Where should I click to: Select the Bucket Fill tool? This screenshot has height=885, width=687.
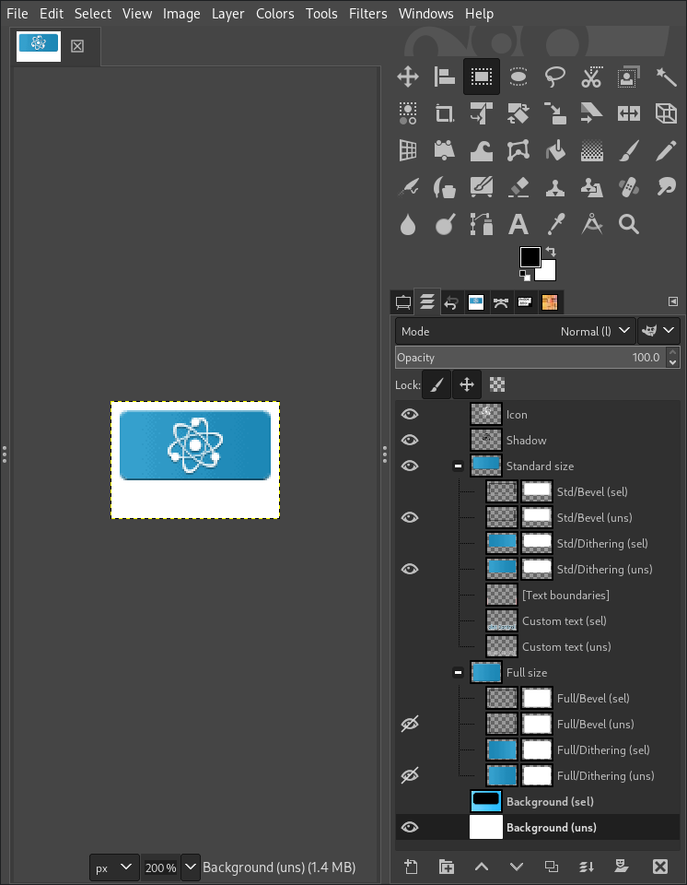[x=555, y=150]
